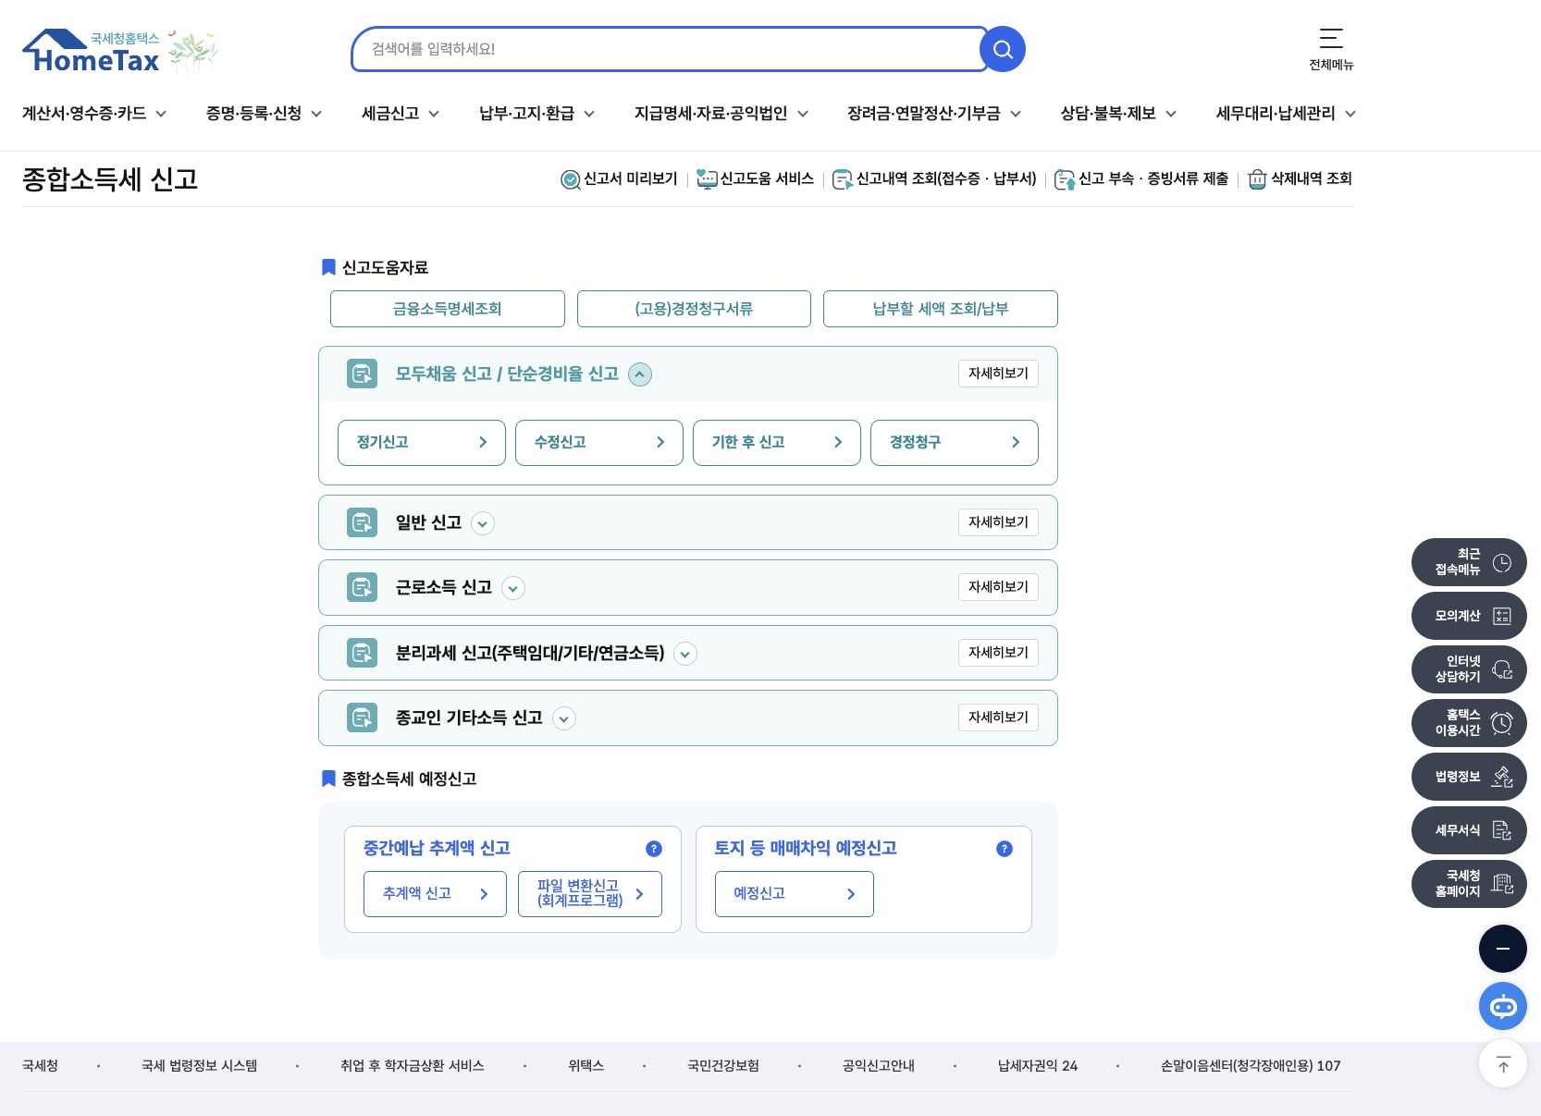1541x1116 pixels.
Task: Click the 신고도움 서비스 icon
Action: click(x=707, y=179)
